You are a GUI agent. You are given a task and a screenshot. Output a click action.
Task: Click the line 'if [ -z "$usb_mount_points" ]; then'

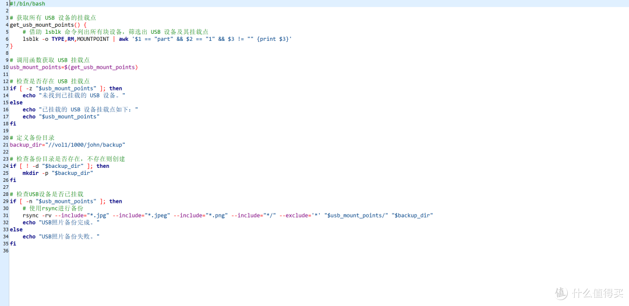pyautogui.click(x=66, y=89)
